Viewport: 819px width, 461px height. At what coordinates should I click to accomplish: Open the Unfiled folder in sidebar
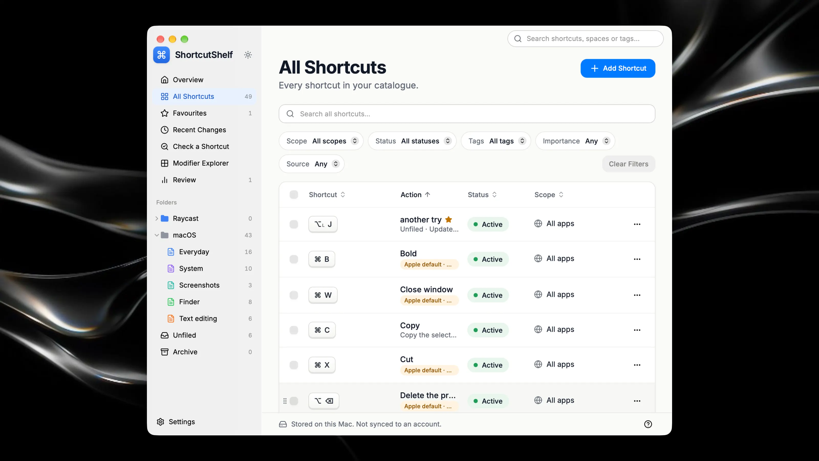click(x=204, y=335)
